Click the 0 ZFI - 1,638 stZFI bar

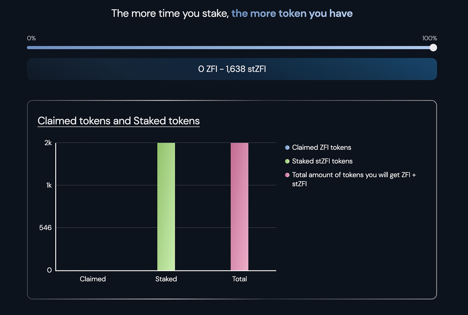point(232,69)
